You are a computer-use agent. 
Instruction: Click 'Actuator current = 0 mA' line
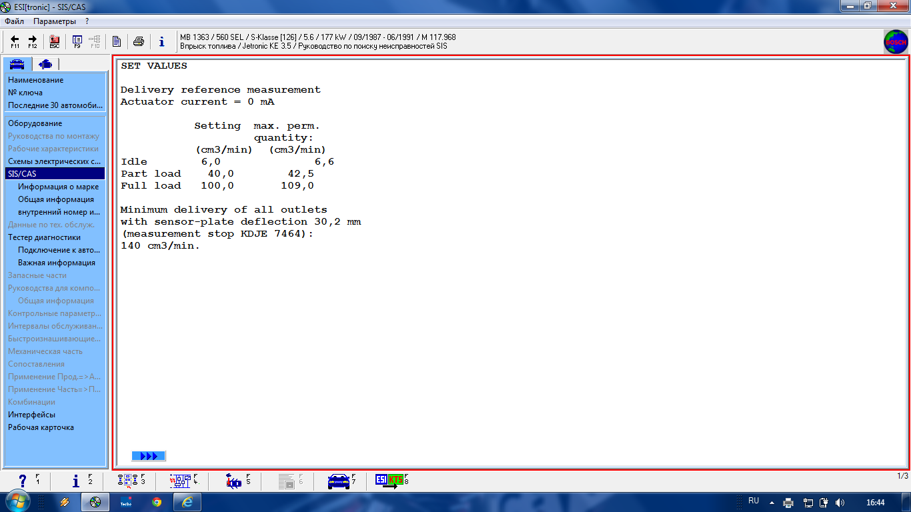point(197,102)
